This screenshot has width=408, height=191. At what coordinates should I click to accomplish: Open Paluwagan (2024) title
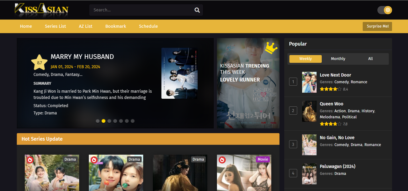tap(338, 166)
